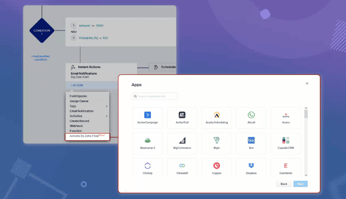Click the Instant Actions lightning icon
This screenshot has width=346, height=199.
tap(73, 67)
